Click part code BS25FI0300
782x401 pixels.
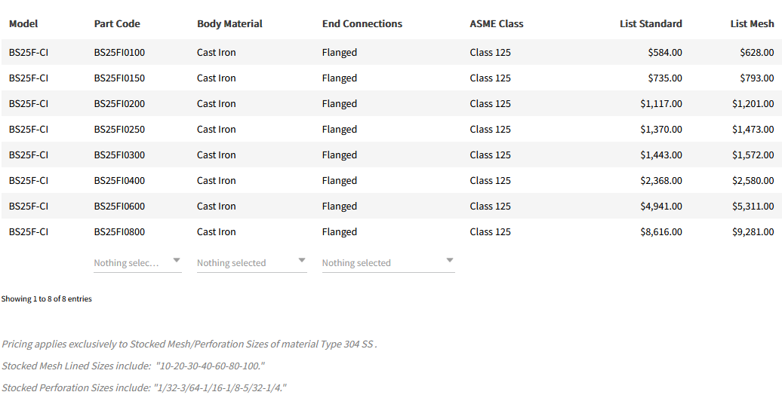point(119,155)
